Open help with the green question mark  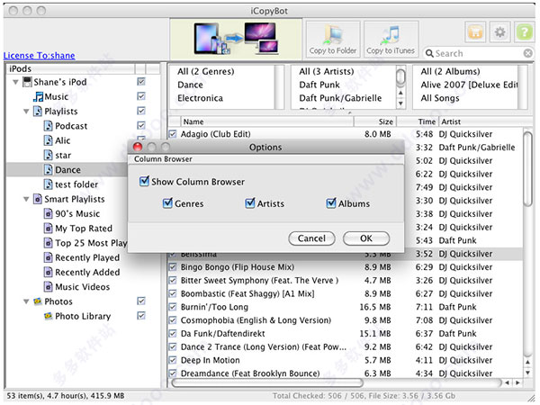click(x=524, y=32)
